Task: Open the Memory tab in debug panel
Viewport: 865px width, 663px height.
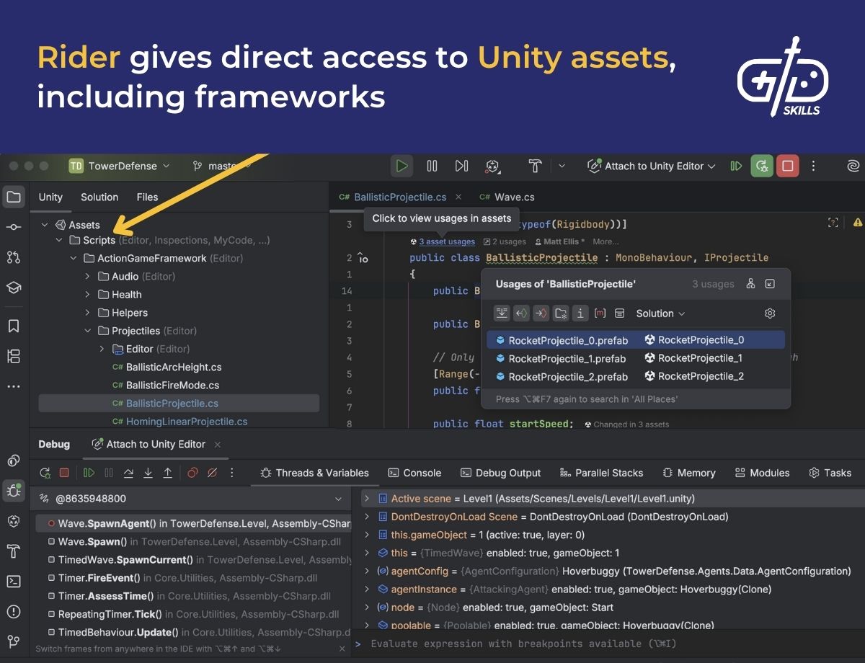Action: (x=696, y=473)
